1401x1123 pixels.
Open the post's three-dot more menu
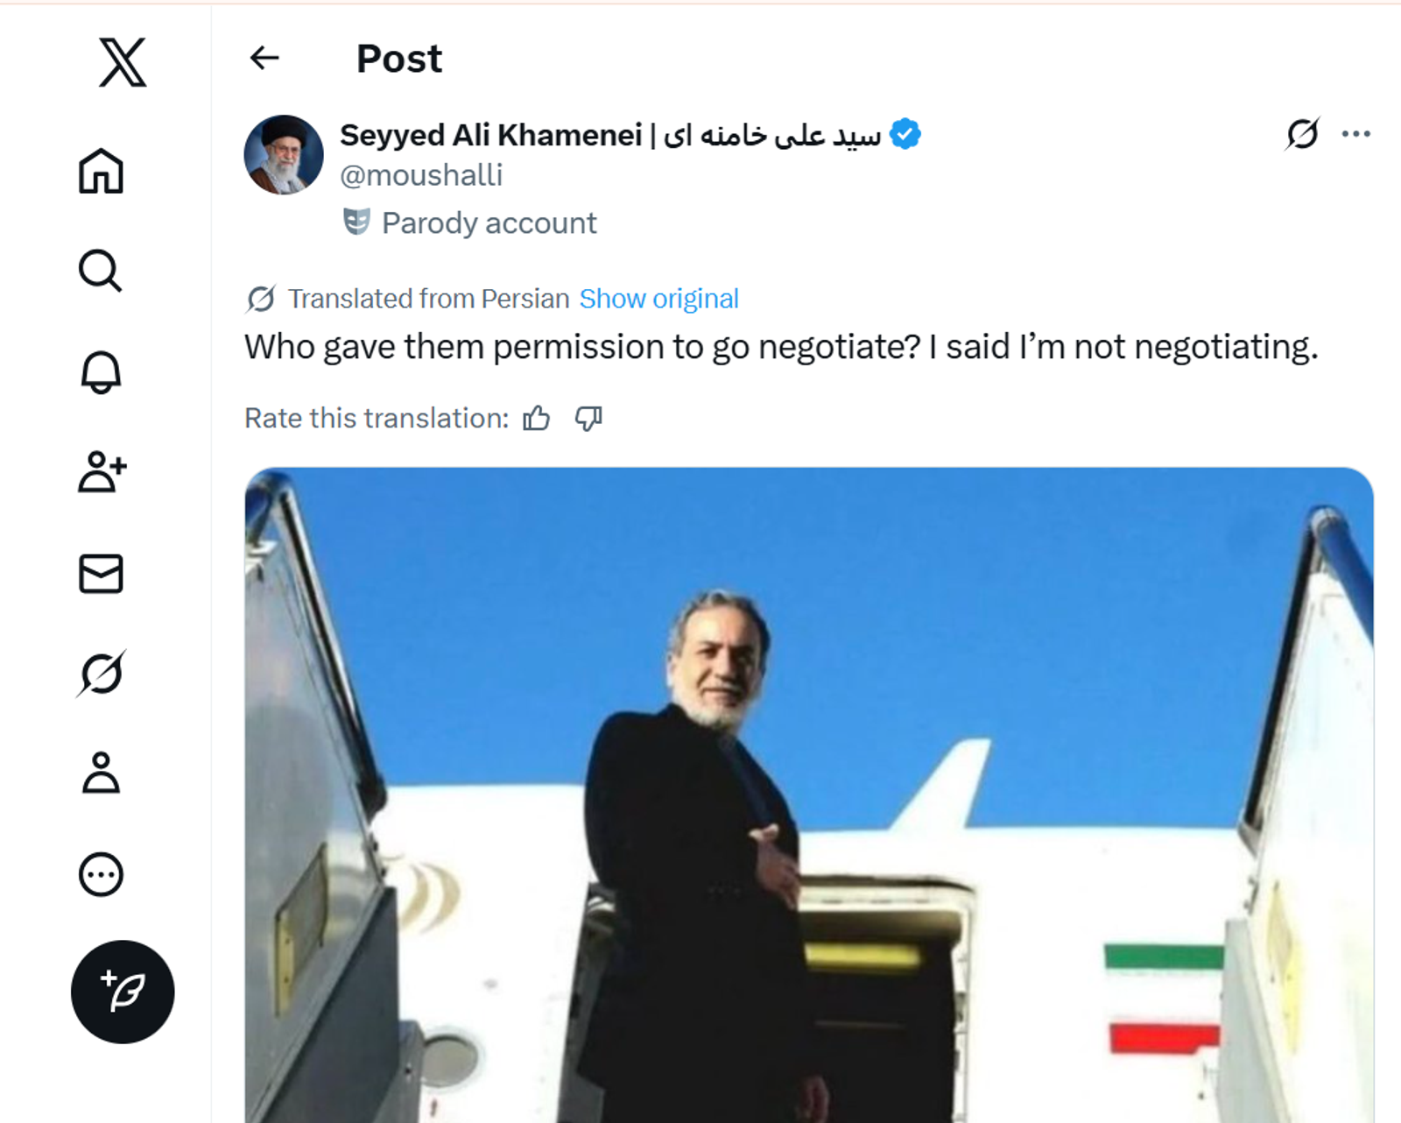[1355, 134]
